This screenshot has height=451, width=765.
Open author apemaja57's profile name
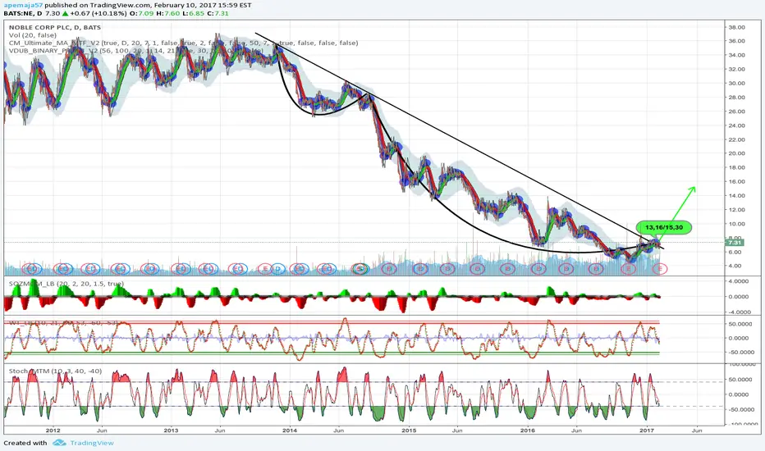tap(23, 5)
